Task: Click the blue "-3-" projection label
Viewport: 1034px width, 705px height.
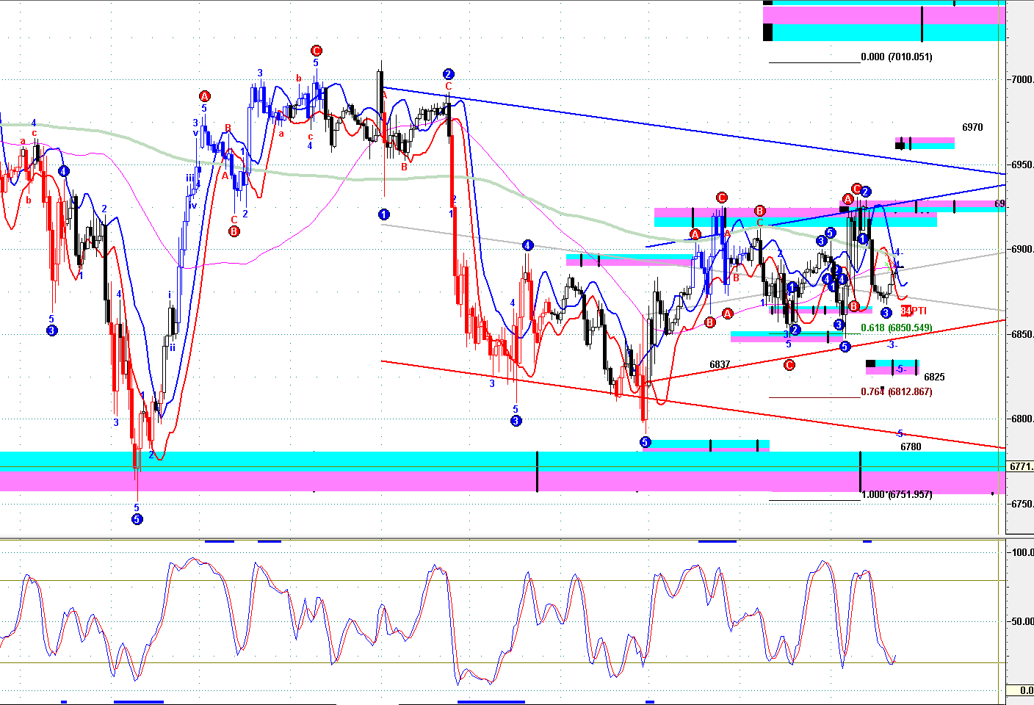Action: tap(892, 345)
